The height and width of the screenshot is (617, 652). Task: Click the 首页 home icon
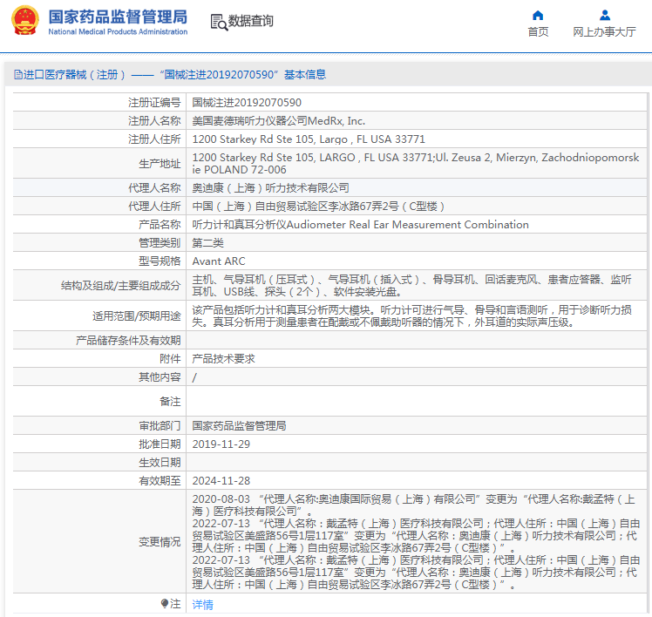[538, 15]
